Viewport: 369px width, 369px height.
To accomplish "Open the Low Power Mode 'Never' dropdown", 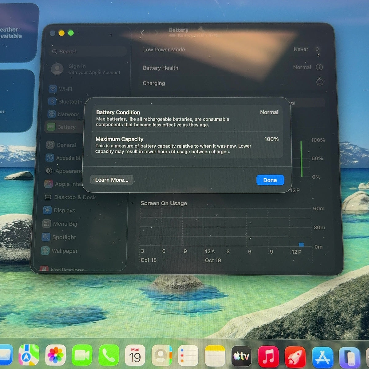I will (307, 49).
